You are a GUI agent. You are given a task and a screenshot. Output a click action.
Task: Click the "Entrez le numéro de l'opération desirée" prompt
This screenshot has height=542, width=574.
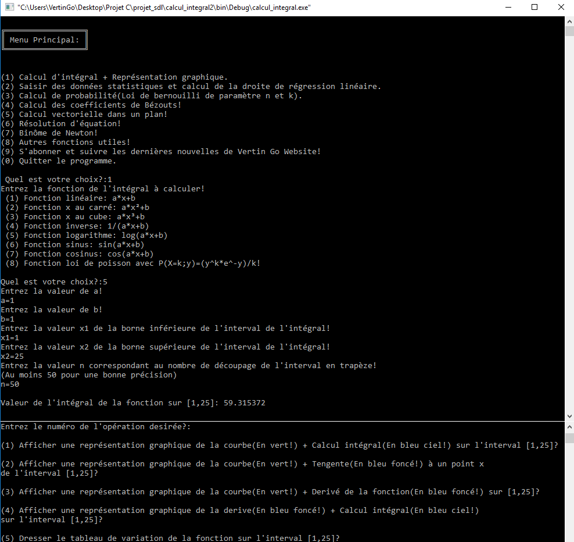[x=96, y=426]
